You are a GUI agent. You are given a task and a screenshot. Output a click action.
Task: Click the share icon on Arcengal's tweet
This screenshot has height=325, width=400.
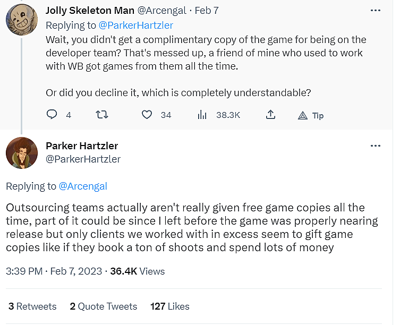270,115
